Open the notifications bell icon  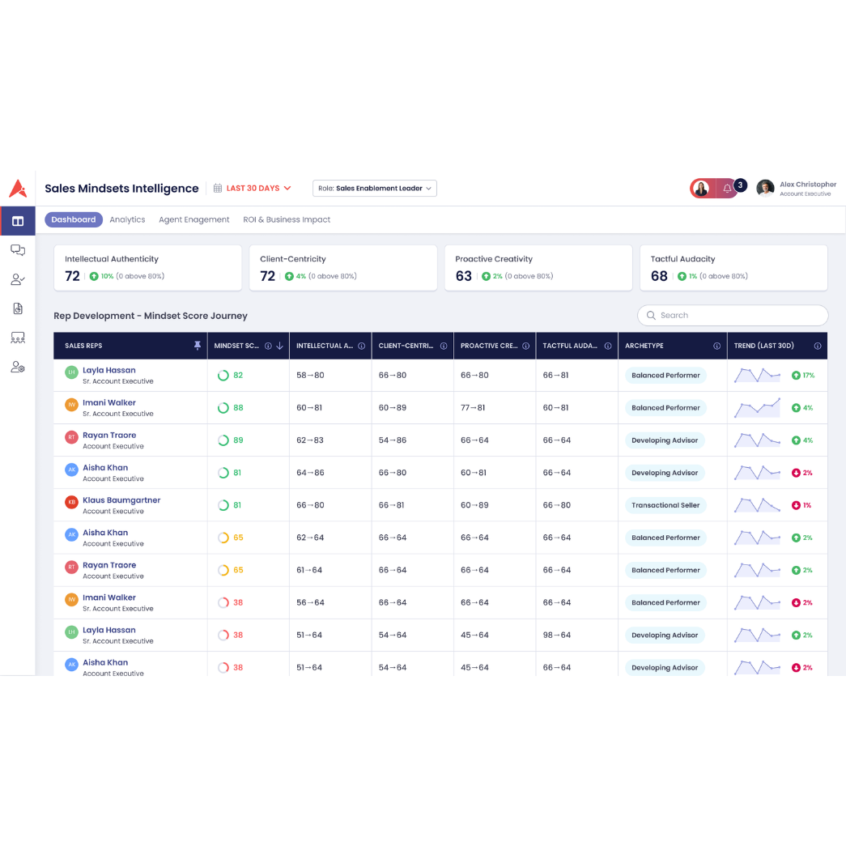pos(727,189)
